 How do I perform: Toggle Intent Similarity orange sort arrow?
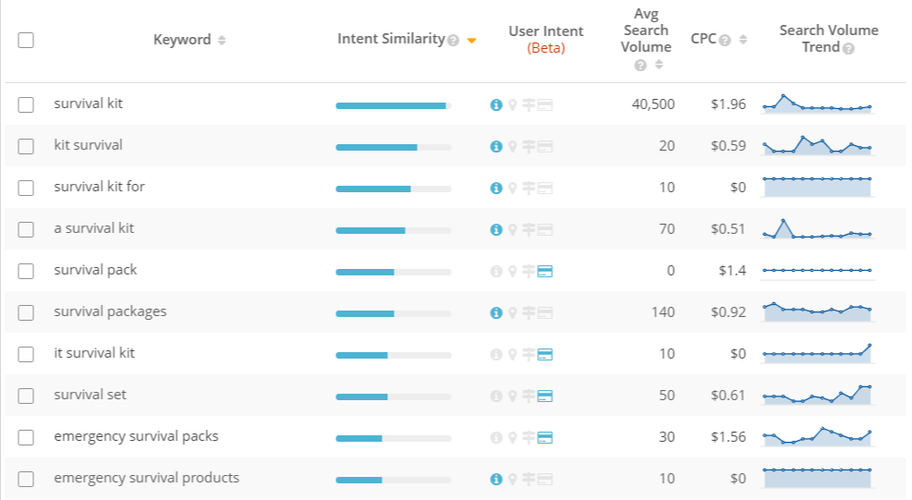point(471,41)
